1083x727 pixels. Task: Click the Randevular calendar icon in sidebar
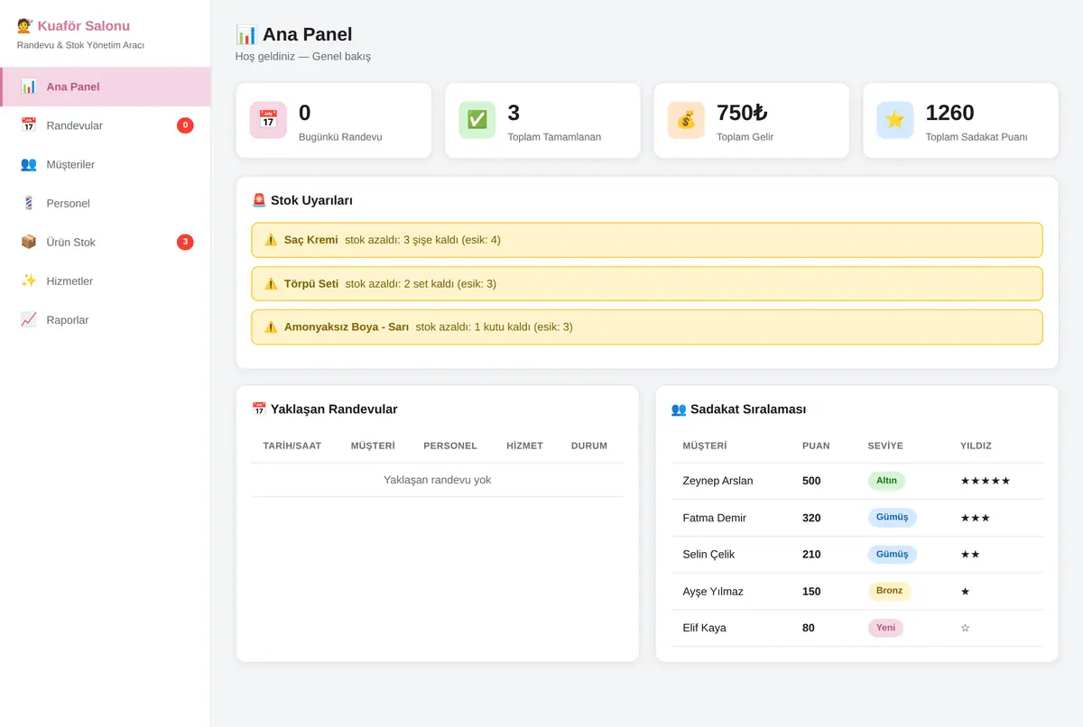pyautogui.click(x=29, y=125)
